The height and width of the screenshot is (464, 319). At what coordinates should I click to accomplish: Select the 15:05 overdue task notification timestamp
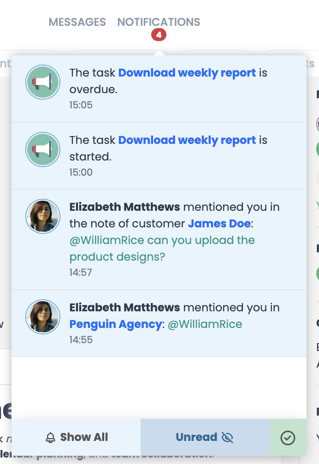pos(81,105)
